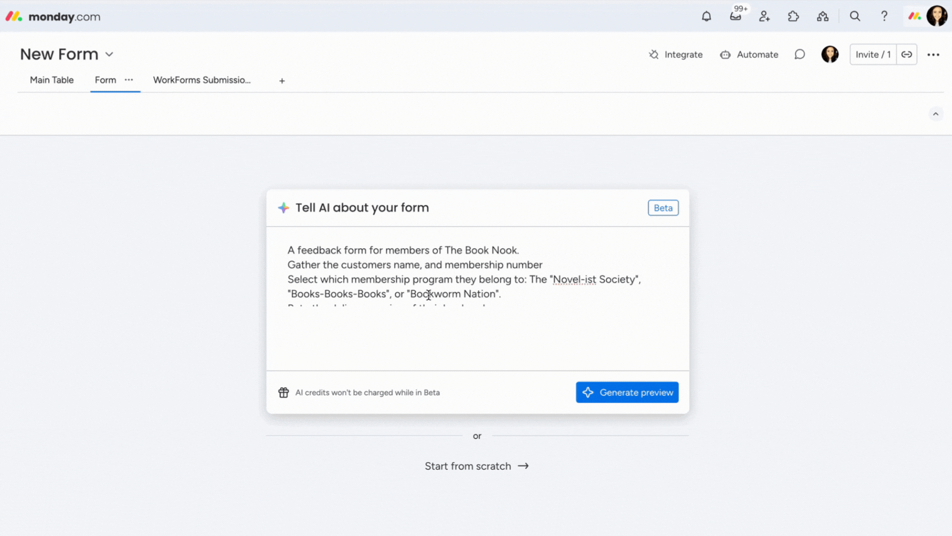
Task: Click the Invite / 1 button
Action: (x=873, y=55)
